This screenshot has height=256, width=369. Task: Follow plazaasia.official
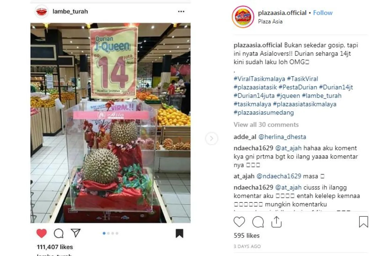coord(323,13)
